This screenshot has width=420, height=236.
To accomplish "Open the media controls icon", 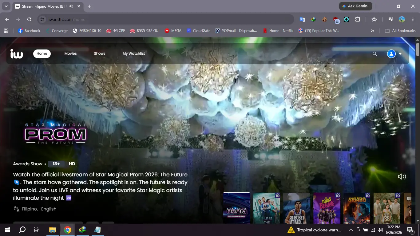I will 391,19.
